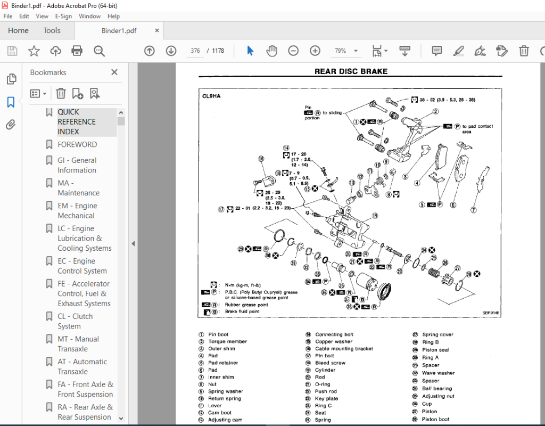Zoom out with the minus button
The height and width of the screenshot is (426, 545).
(x=293, y=51)
